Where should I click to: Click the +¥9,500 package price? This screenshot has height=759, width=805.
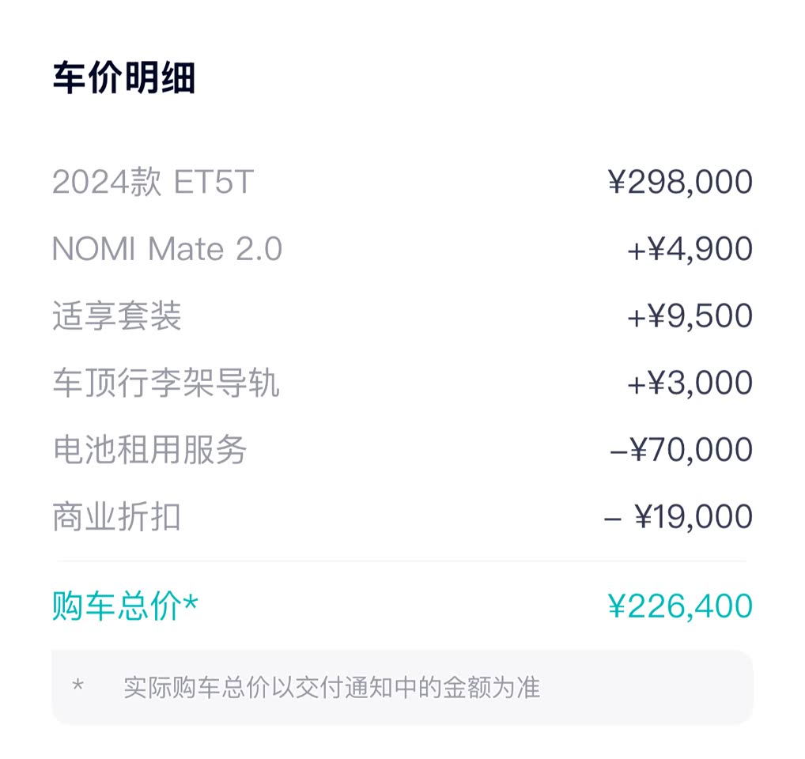point(690,316)
